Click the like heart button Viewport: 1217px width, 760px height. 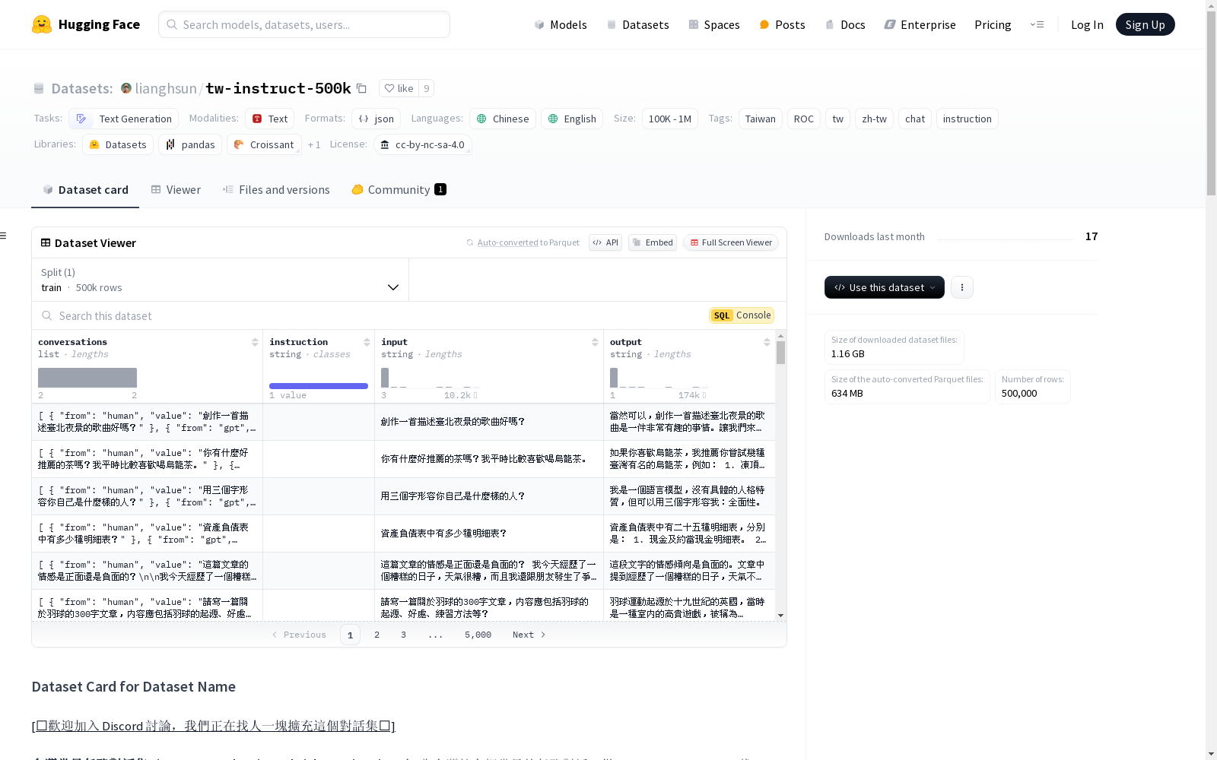coord(399,88)
